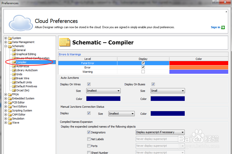Click the Data Management folder icon
This screenshot has height=154, width=232.
(10, 42)
